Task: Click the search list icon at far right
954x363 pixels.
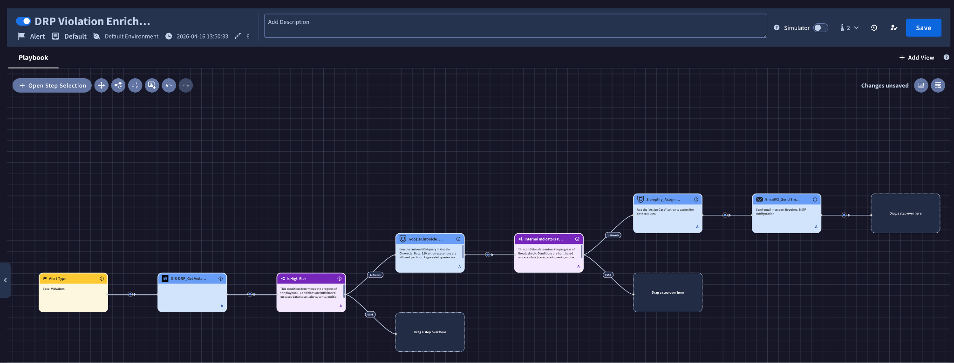Action: coord(938,86)
